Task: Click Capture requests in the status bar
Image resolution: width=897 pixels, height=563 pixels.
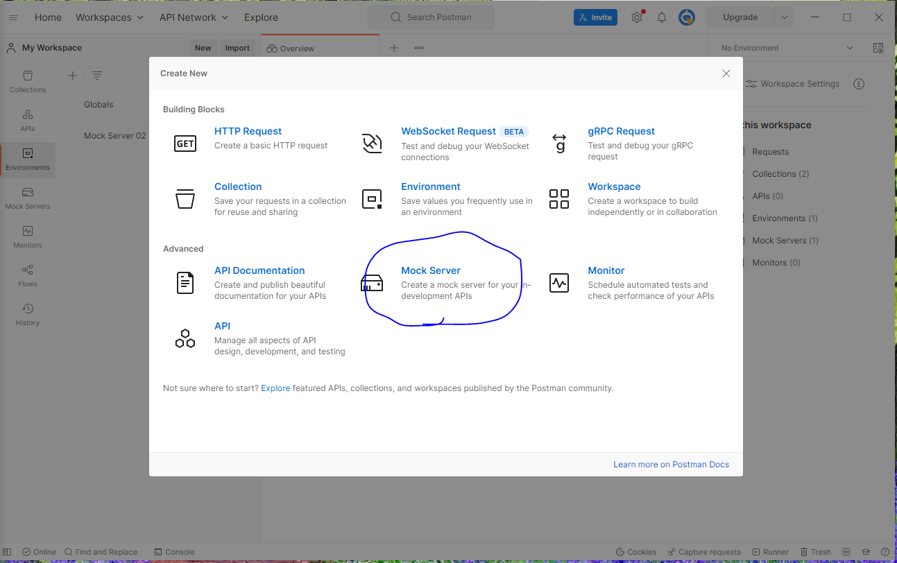Action: click(x=703, y=552)
